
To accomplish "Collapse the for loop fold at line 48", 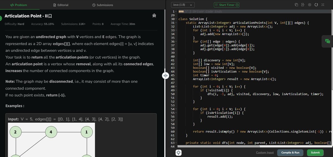I will 176,87.
